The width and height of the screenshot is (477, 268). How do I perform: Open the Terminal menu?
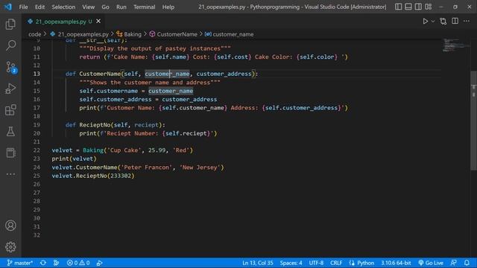[x=144, y=7]
